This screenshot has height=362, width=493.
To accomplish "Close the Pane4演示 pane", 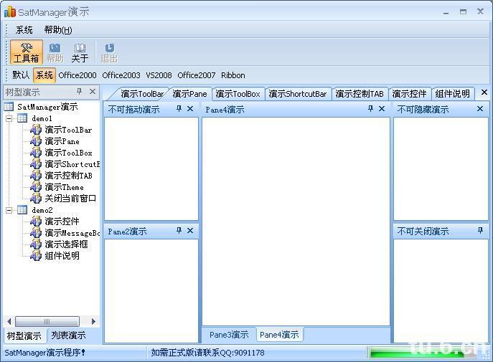I will [382, 109].
